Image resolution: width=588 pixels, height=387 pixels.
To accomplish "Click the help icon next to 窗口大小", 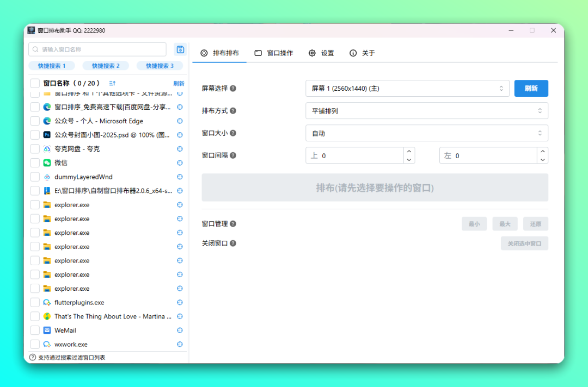I will (233, 133).
